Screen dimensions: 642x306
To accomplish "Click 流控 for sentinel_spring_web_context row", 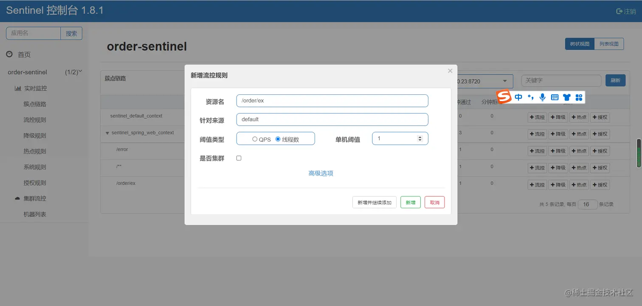I will pos(537,134).
